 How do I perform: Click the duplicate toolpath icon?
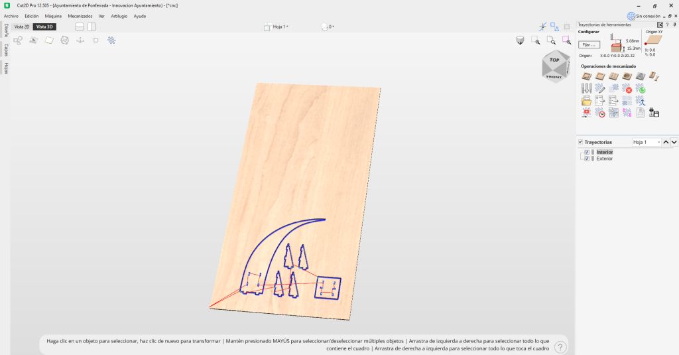613,89
